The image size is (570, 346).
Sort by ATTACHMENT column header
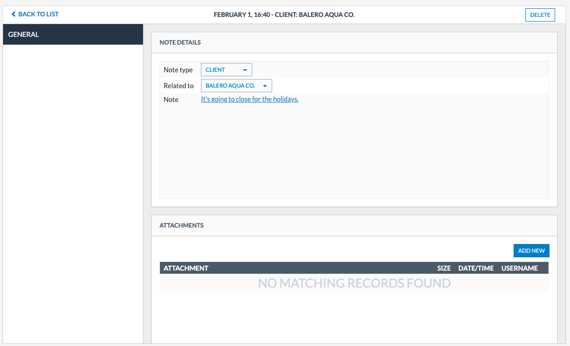[x=186, y=268]
